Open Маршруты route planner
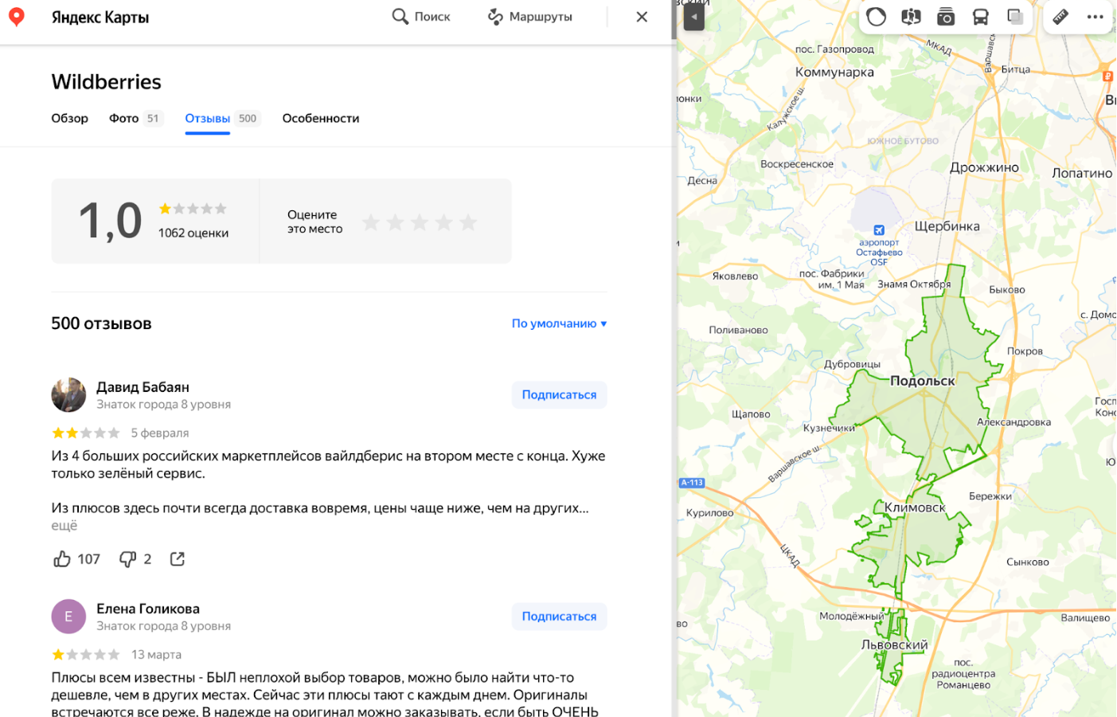The width and height of the screenshot is (1117, 717). coord(530,17)
